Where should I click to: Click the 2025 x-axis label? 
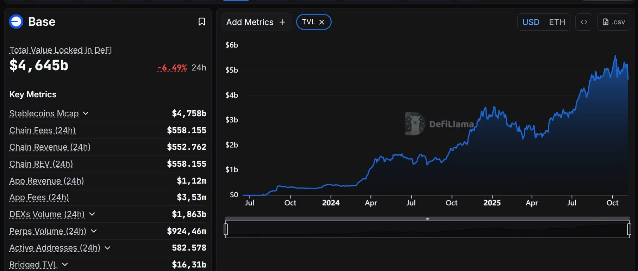point(492,203)
